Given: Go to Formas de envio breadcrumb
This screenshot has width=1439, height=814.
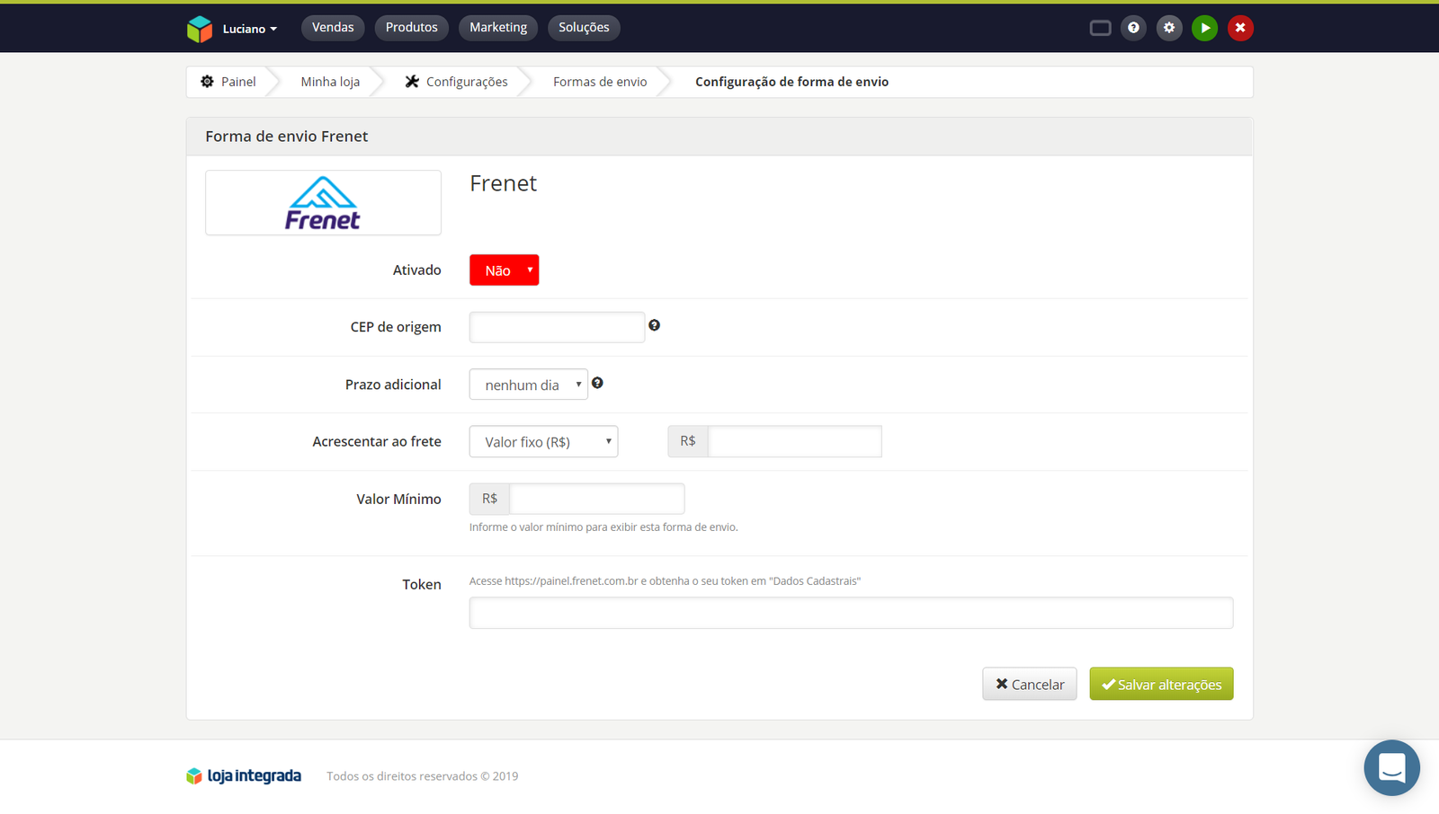Looking at the screenshot, I should click(600, 82).
